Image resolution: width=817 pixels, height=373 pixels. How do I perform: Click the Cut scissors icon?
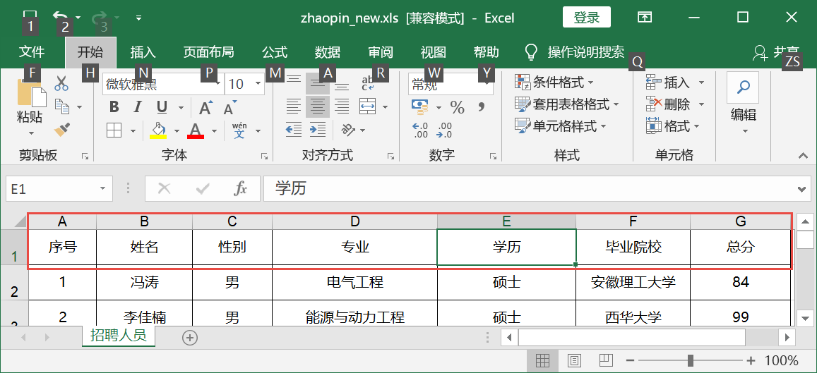pyautogui.click(x=61, y=84)
